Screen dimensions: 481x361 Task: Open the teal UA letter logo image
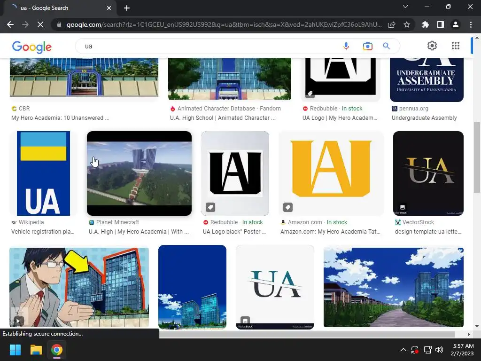click(275, 287)
